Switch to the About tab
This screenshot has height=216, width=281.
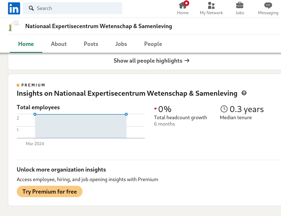[x=59, y=44]
